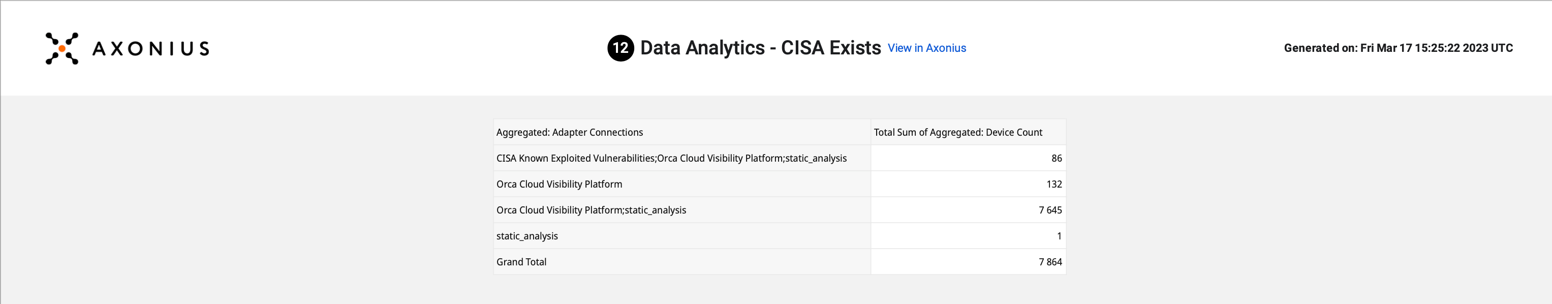Select the Orca Cloud Visibility Platform row

point(559,184)
